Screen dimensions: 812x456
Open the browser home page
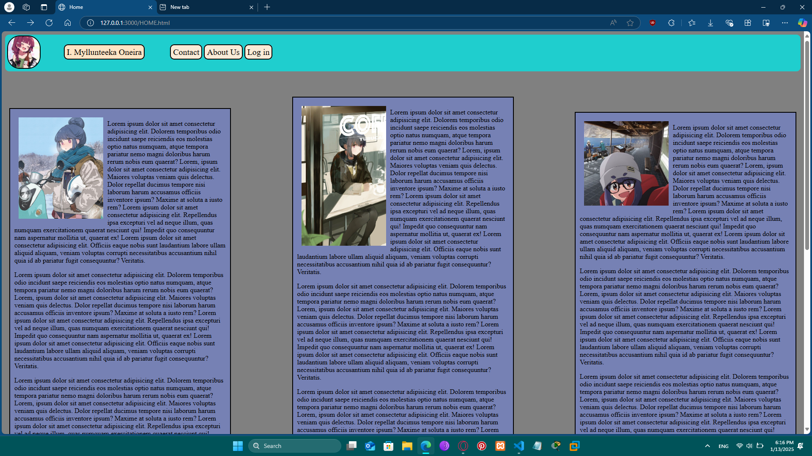68,23
